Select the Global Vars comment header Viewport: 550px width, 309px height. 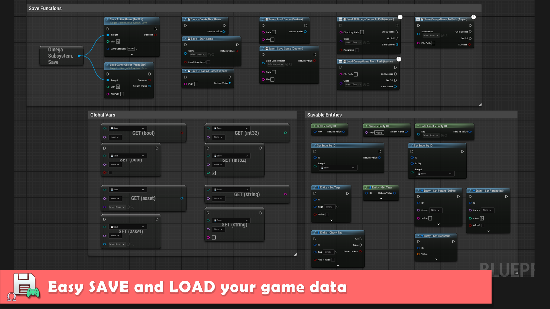192,115
